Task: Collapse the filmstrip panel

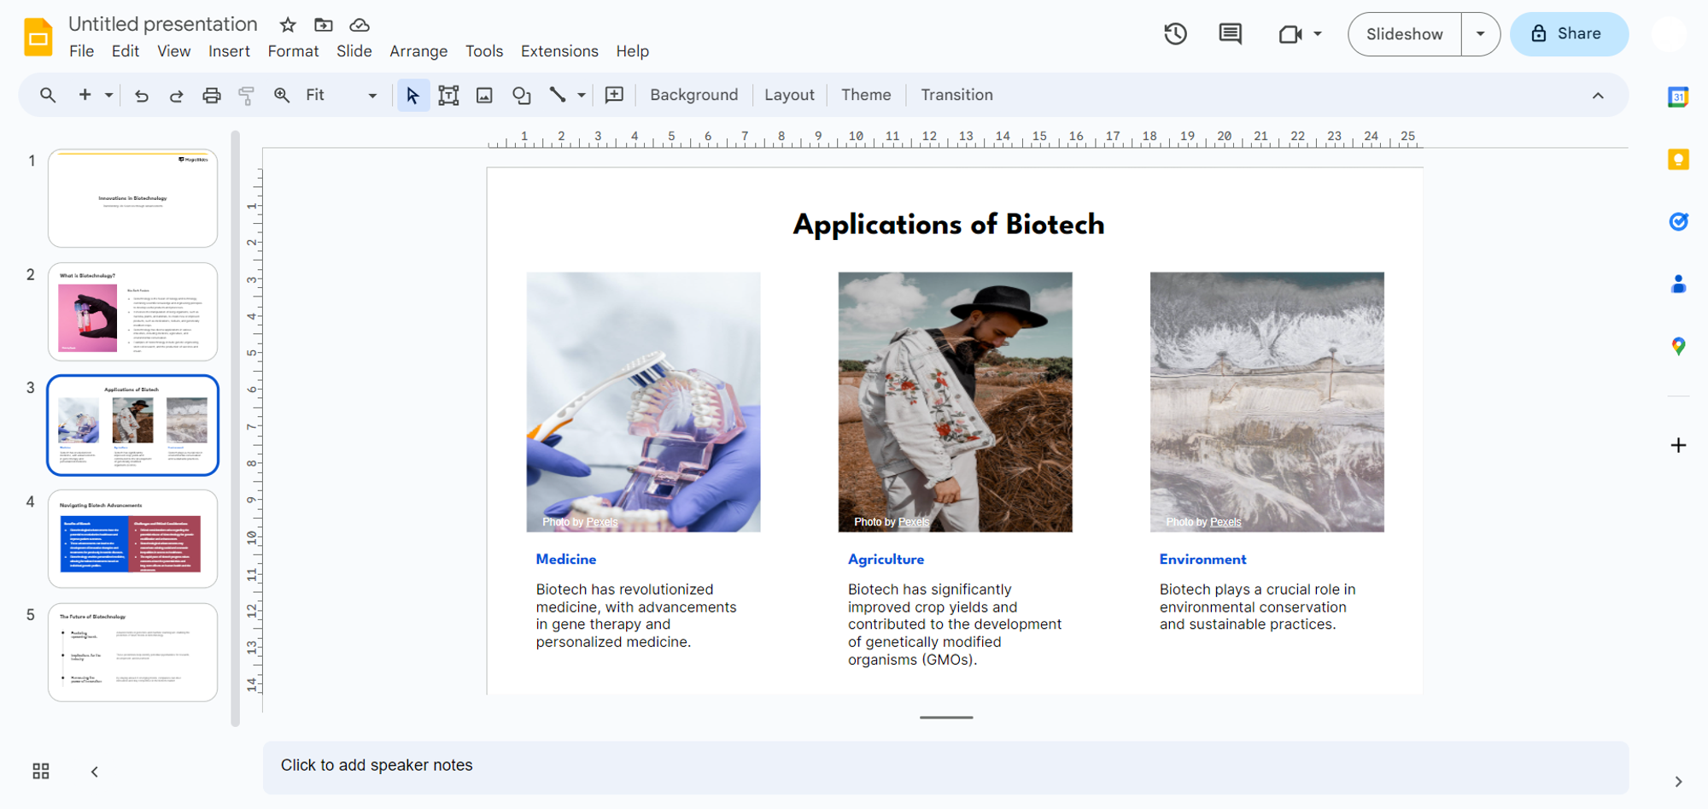Action: 95,771
